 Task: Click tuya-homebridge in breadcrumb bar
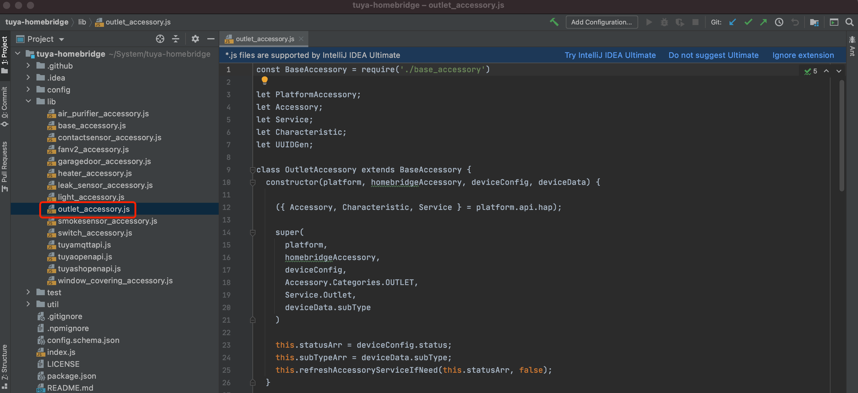coord(37,22)
